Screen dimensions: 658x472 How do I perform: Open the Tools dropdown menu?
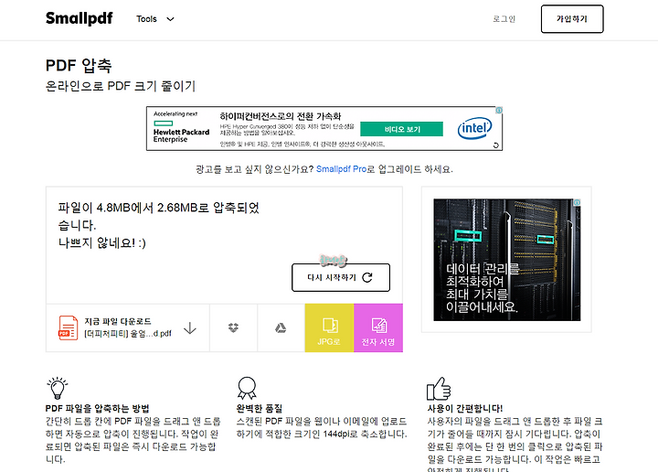(x=154, y=19)
